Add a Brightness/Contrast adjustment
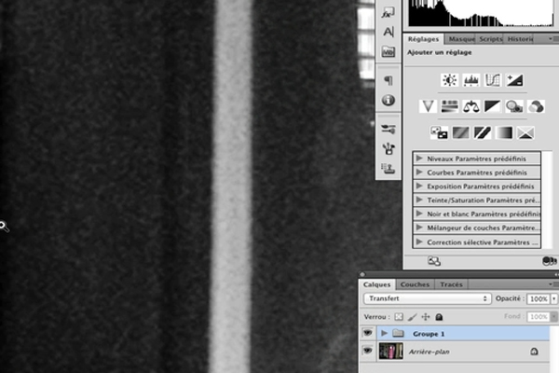This screenshot has width=559, height=373. (448, 80)
